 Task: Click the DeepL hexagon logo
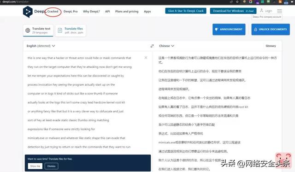(28, 12)
